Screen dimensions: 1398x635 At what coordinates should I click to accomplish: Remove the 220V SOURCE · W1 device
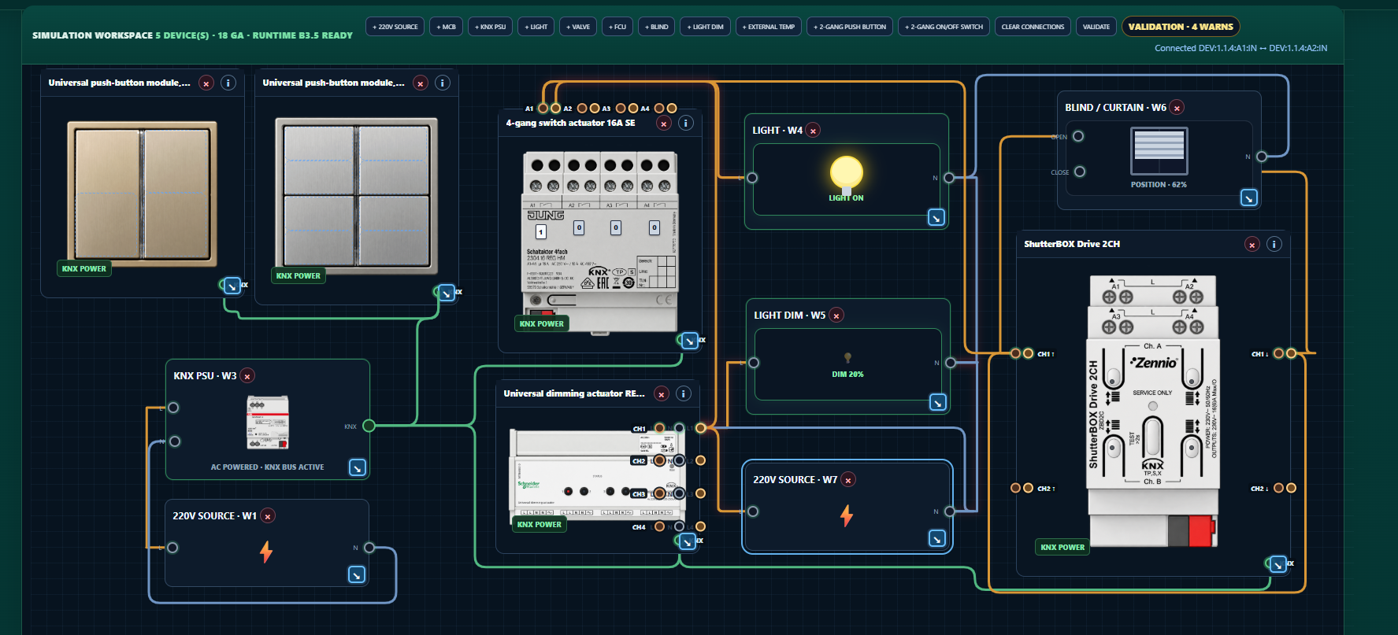[x=268, y=516]
